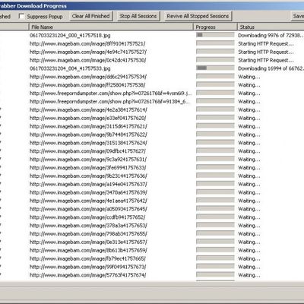The height and width of the screenshot is (304, 304).
Task: Select row imagebam.com/image/0e313e41757657/
Action: (88, 242)
